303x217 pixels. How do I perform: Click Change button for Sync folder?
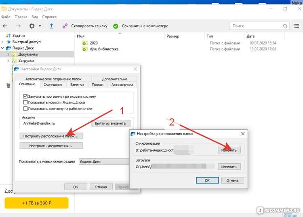pyautogui.click(x=229, y=150)
